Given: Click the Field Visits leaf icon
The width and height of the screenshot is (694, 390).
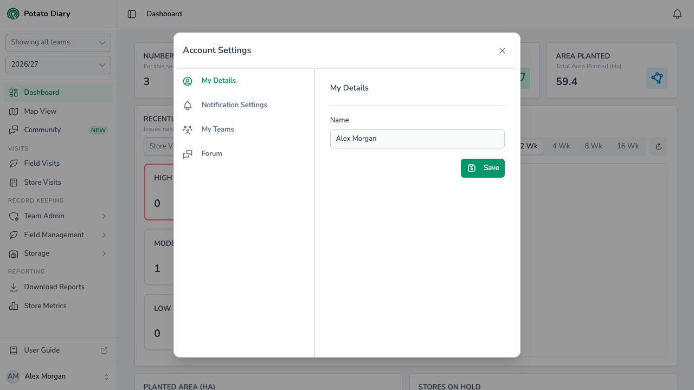Looking at the screenshot, I should [x=14, y=164].
